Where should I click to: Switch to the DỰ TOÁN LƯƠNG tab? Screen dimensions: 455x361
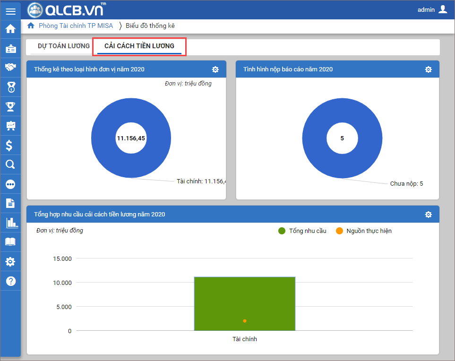point(64,46)
